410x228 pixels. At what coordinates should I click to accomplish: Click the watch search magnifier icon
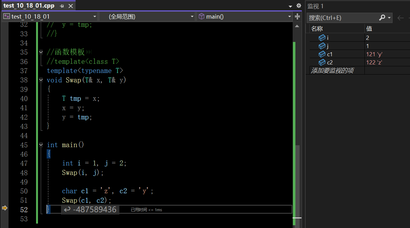tap(382, 18)
